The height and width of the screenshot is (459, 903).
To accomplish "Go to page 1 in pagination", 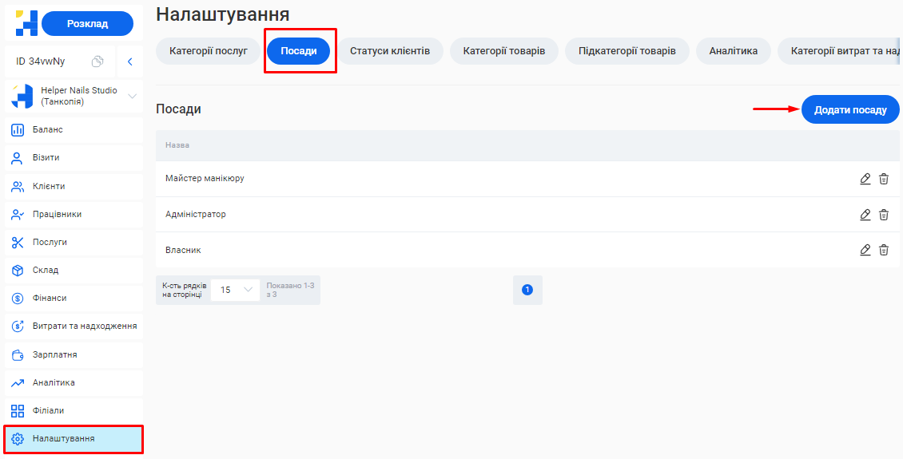I will (x=527, y=290).
